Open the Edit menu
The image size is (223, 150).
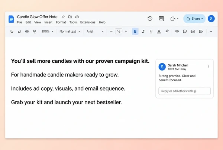click(x=28, y=22)
